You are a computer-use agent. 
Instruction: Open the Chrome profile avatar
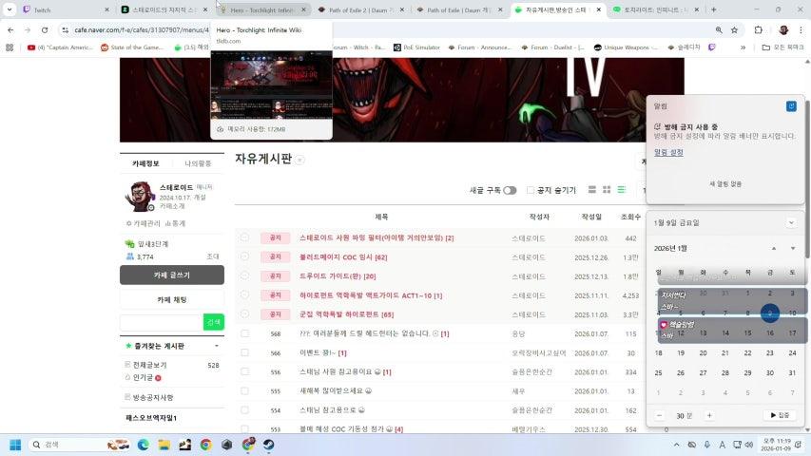783,30
